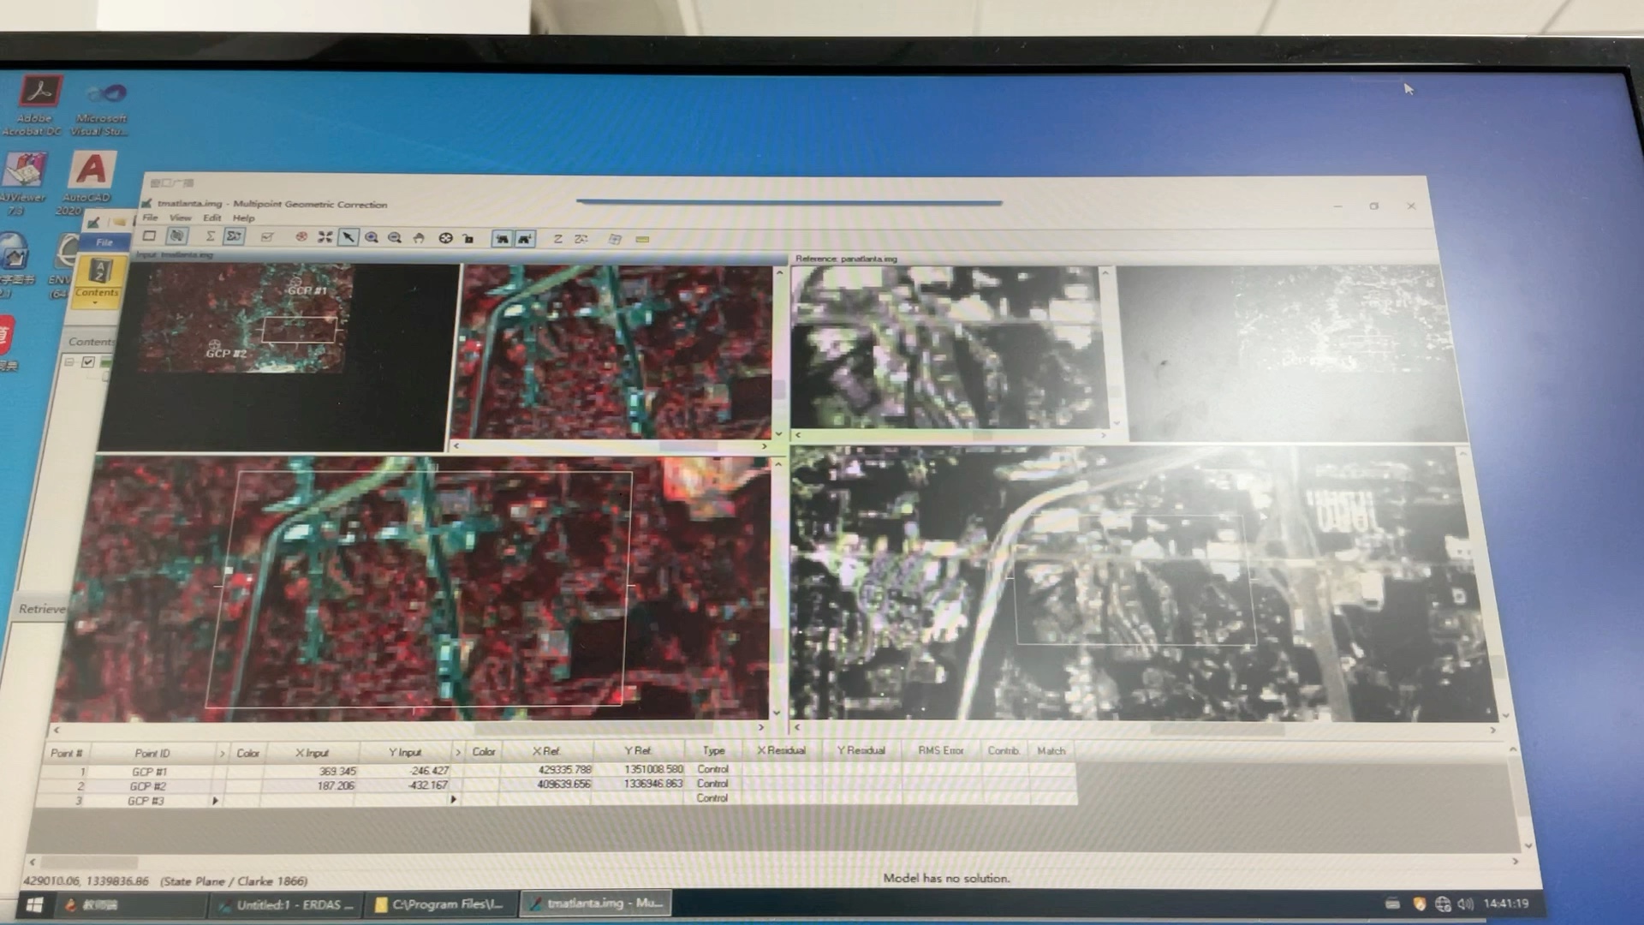Click the Y Ref value 1336946.863
Screen dimensions: 1644x925
pyautogui.click(x=653, y=783)
